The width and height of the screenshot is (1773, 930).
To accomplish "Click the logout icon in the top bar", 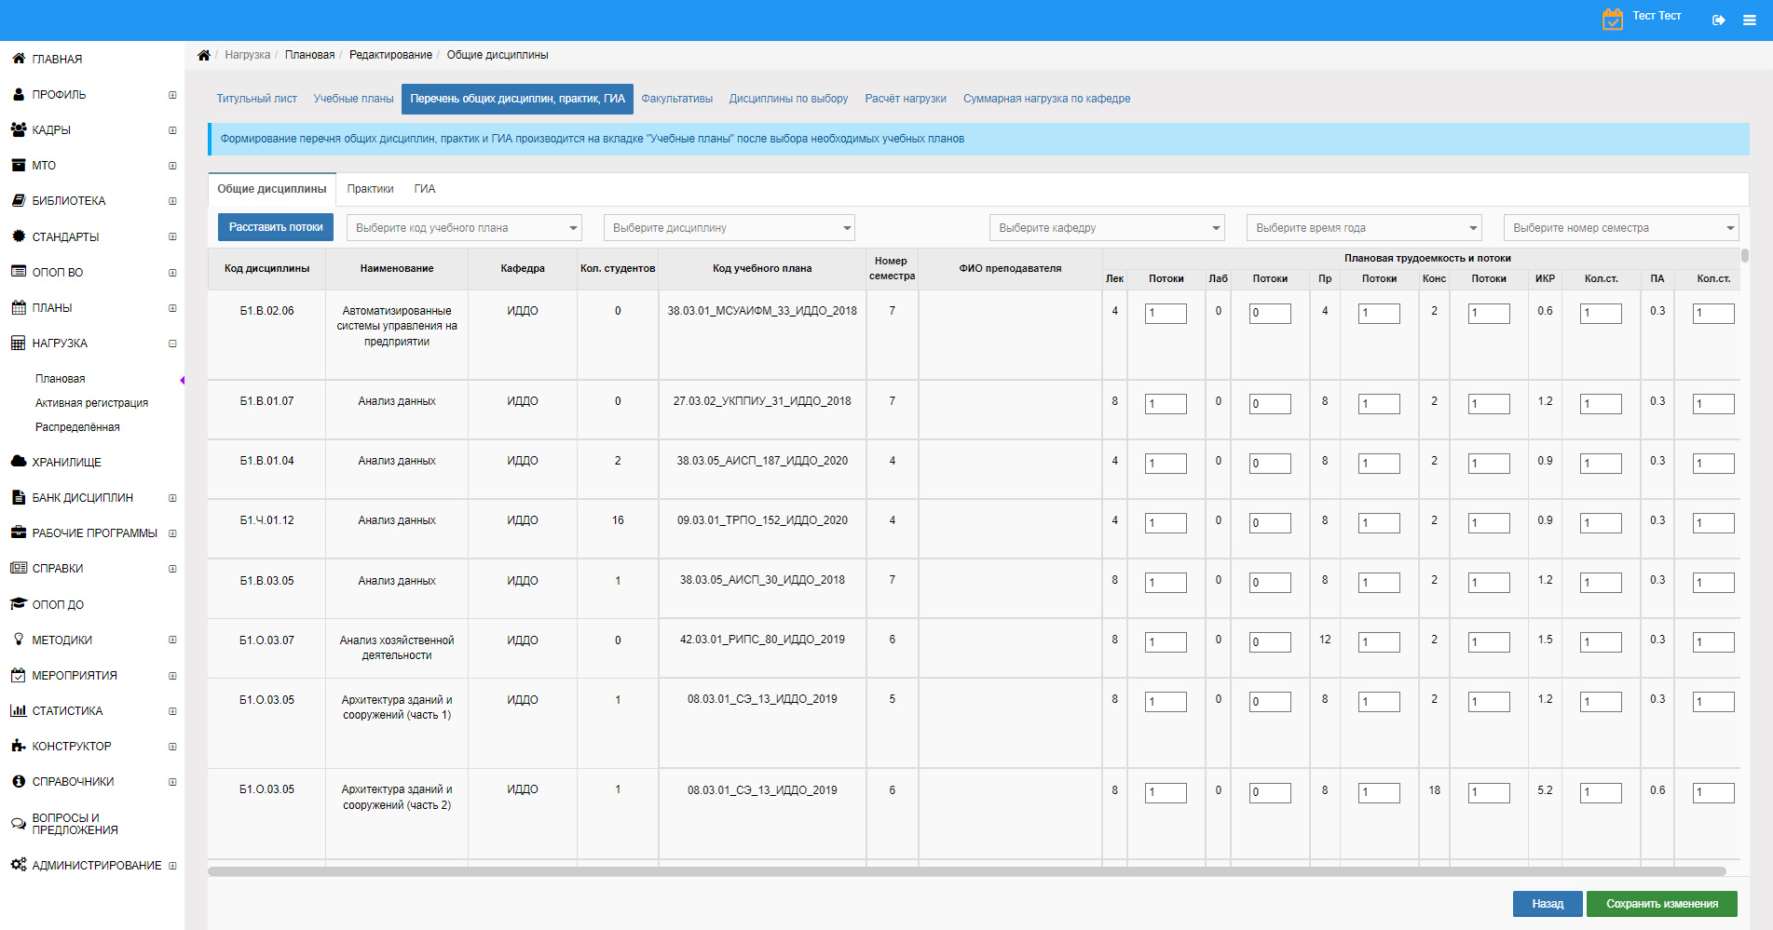I will [x=1718, y=20].
